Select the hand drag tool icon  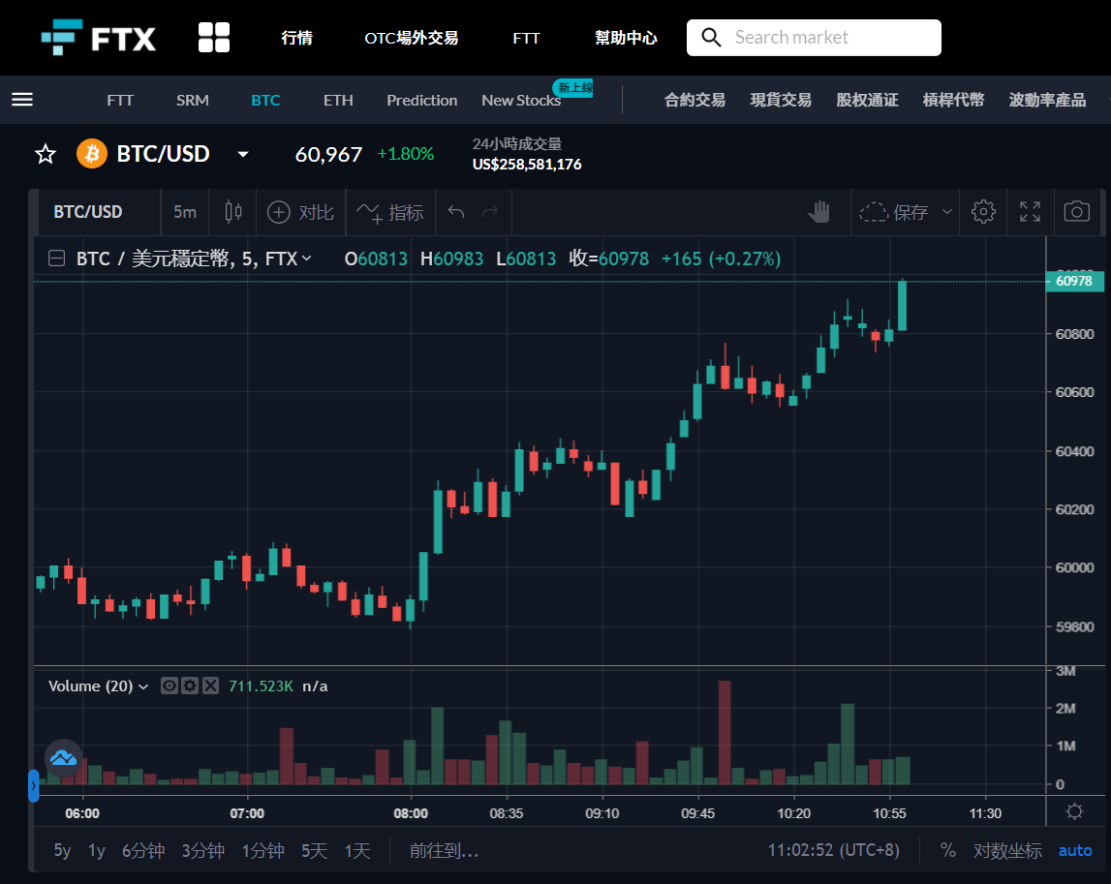[819, 212]
